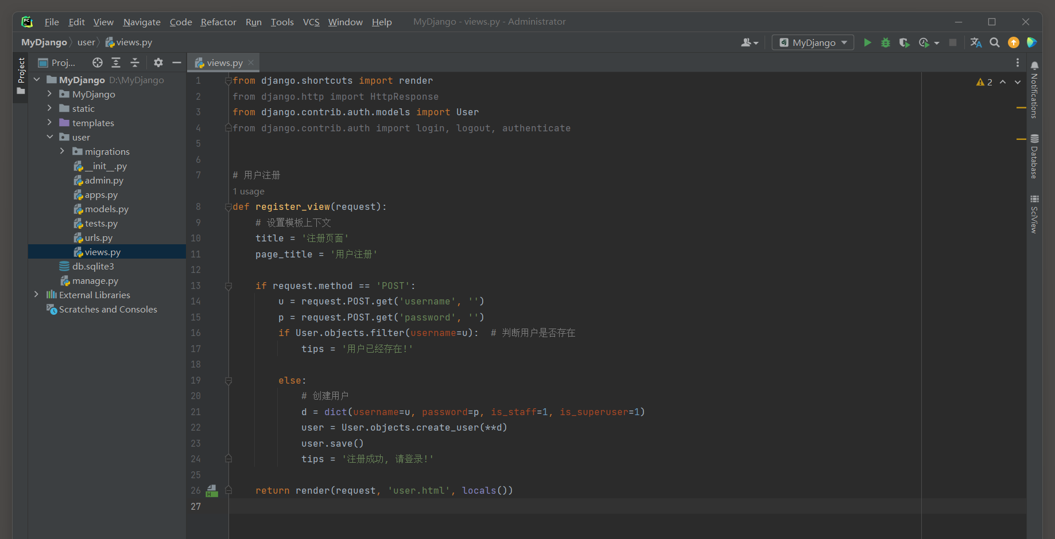Open the MyDjango run configuration dropdown
The width and height of the screenshot is (1055, 539).
813,42
